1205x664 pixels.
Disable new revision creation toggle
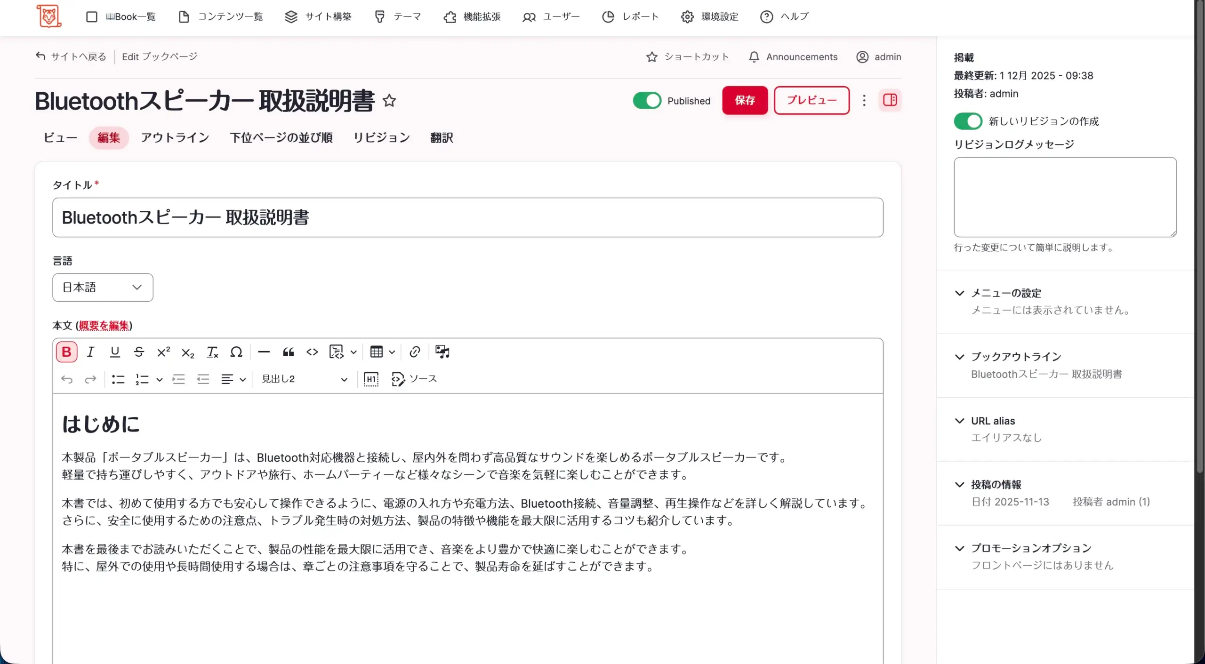tap(968, 121)
